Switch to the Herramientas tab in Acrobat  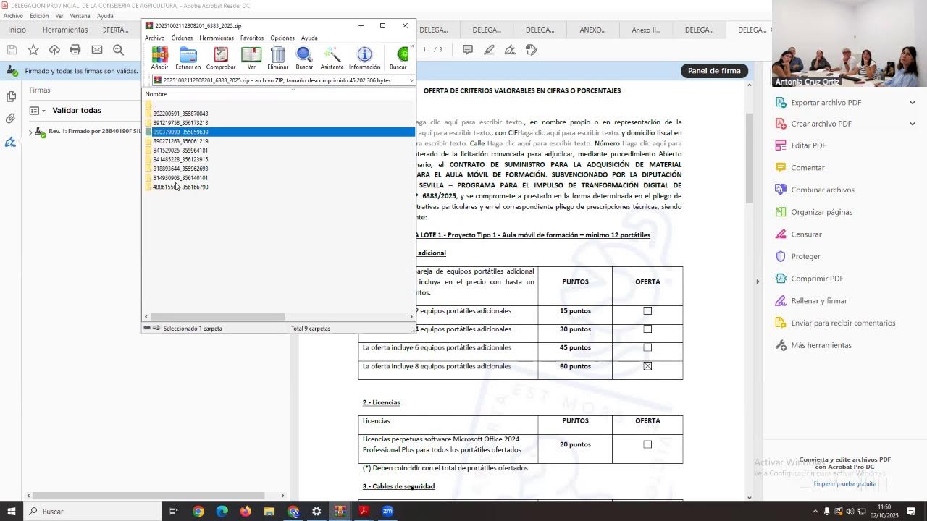click(65, 30)
